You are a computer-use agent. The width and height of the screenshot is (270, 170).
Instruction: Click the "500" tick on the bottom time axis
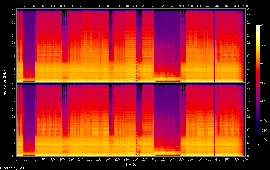245,159
